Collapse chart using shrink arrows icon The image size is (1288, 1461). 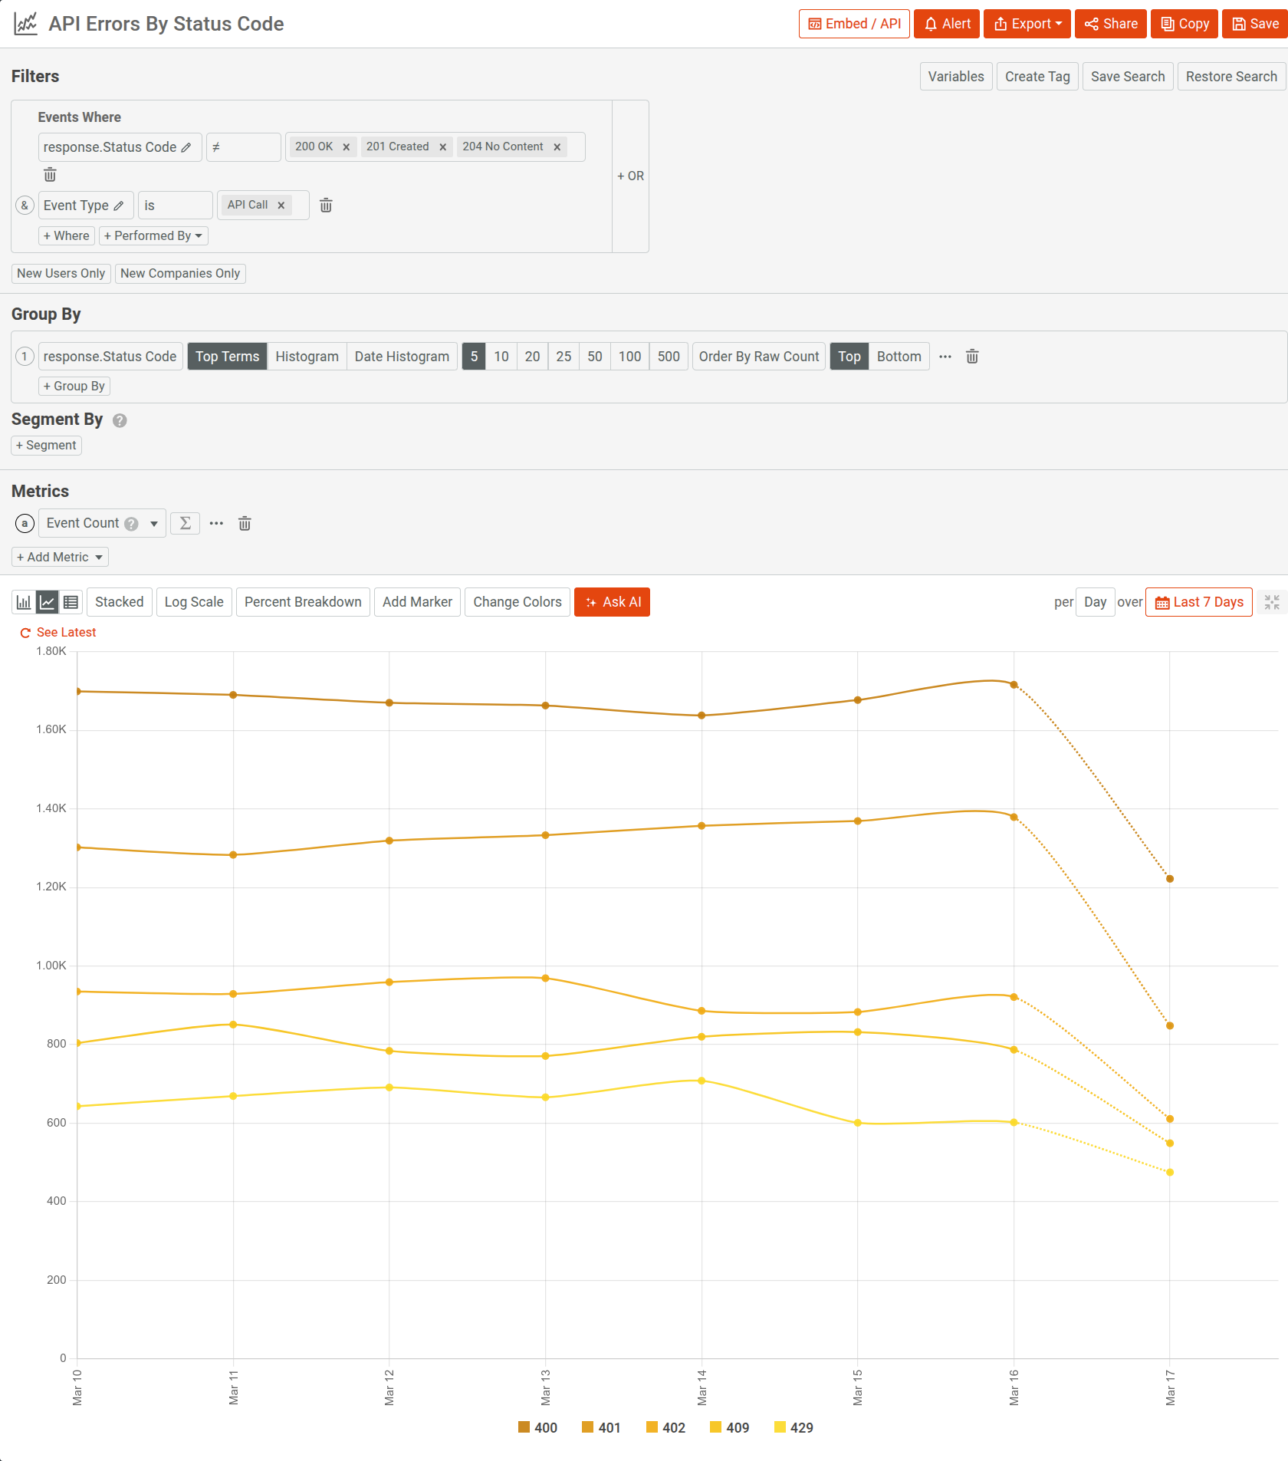pos(1272,602)
